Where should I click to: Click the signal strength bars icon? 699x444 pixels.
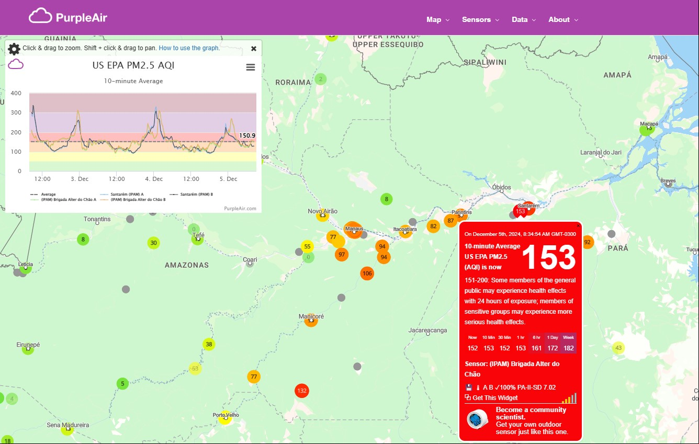pyautogui.click(x=569, y=398)
